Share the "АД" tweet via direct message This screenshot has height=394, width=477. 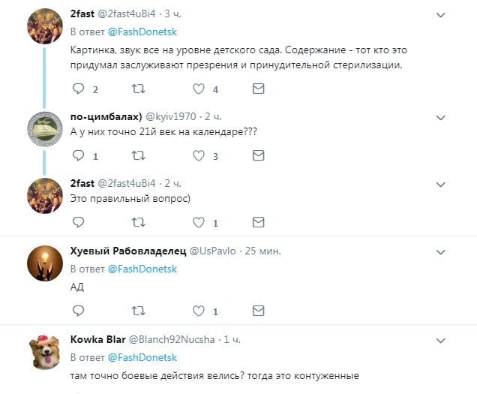(x=259, y=311)
